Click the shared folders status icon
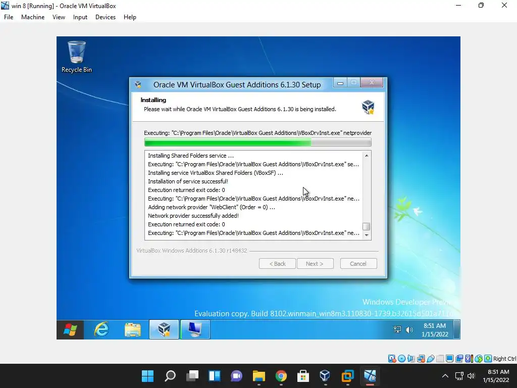517x388 pixels. tap(440, 359)
